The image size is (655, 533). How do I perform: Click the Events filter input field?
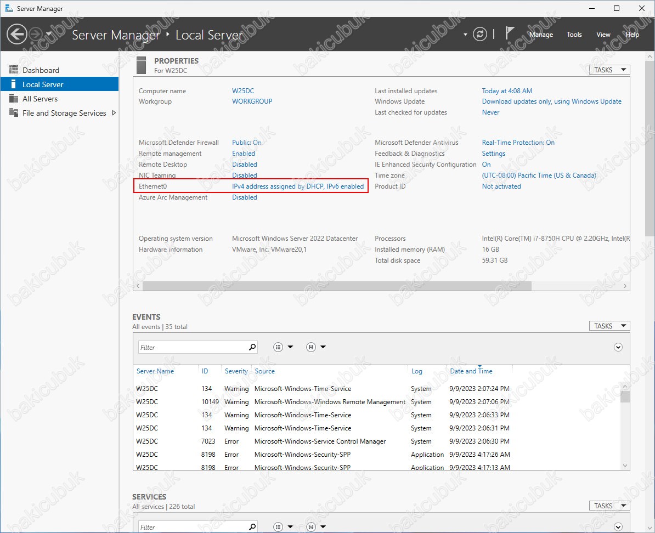click(192, 347)
